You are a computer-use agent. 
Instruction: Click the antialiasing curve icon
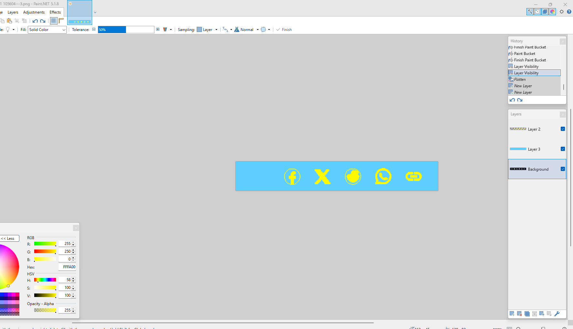[225, 29]
